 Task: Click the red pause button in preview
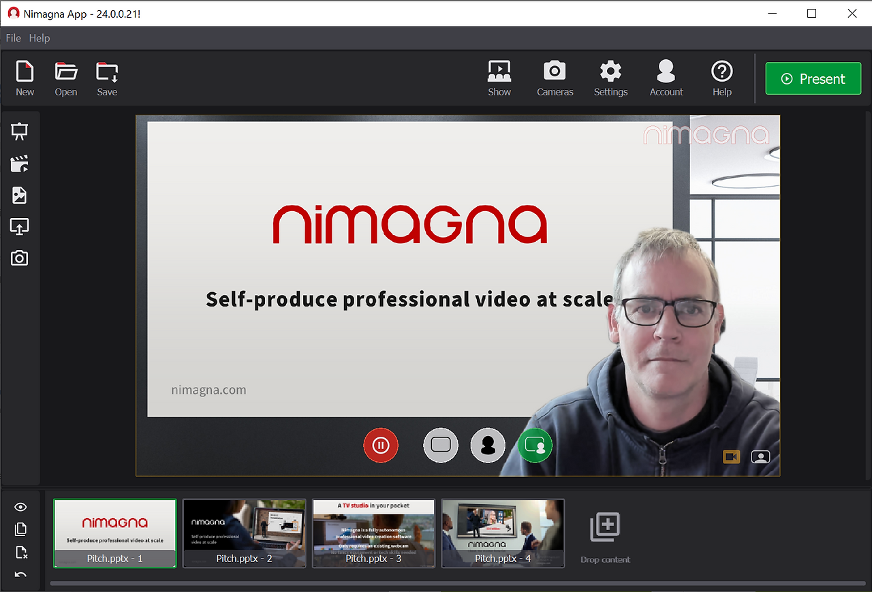(381, 446)
